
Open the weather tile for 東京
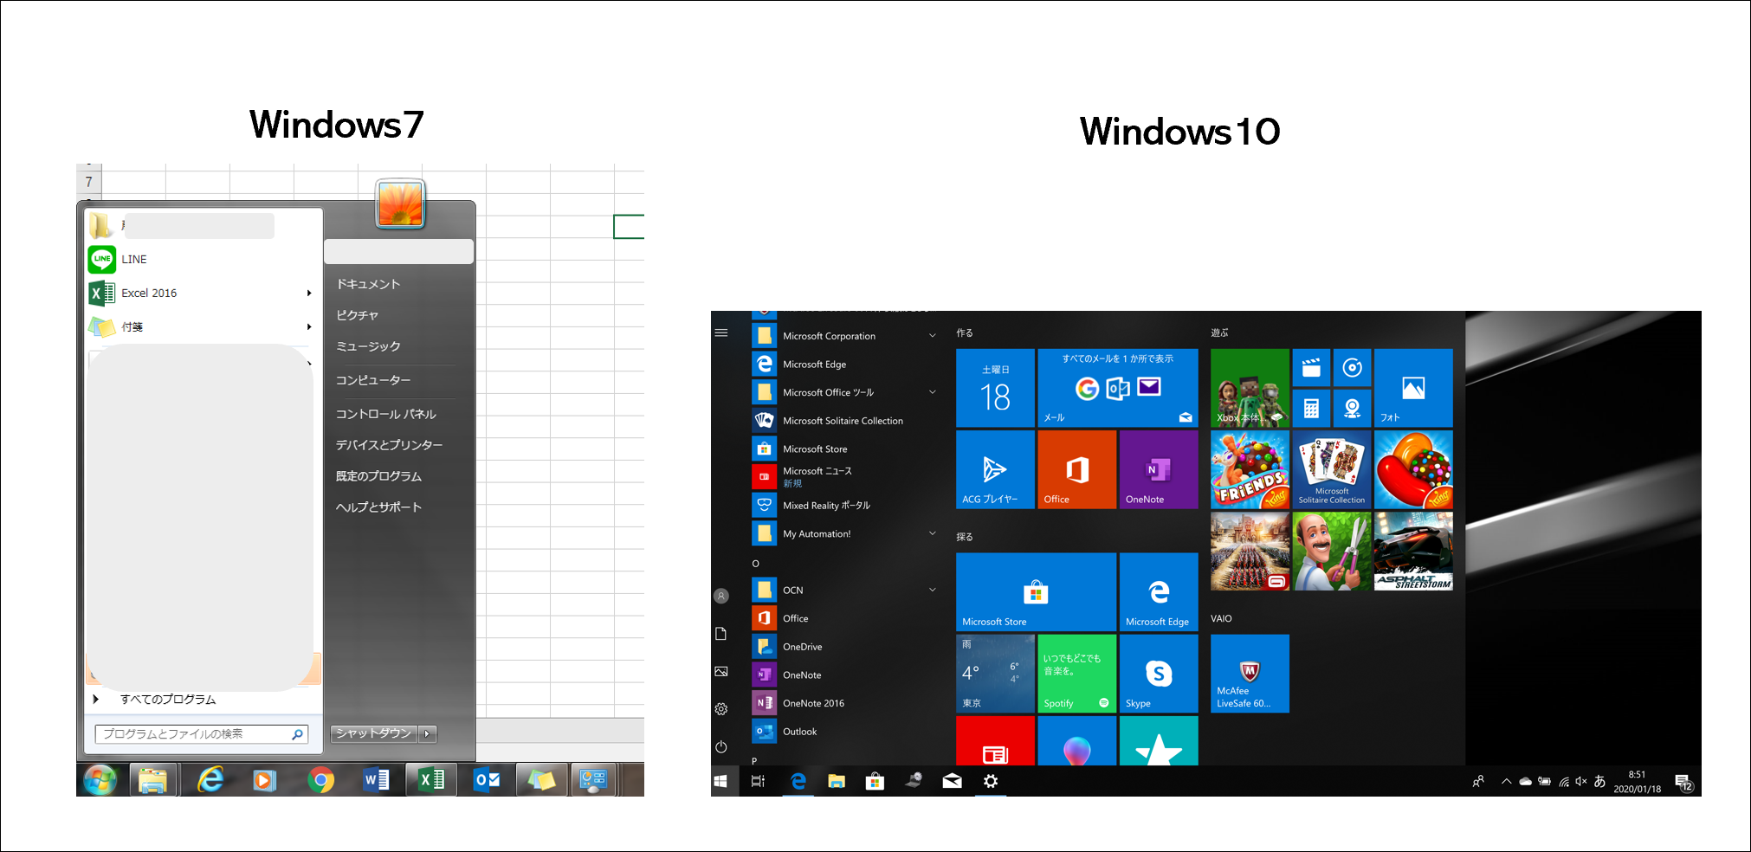(995, 674)
